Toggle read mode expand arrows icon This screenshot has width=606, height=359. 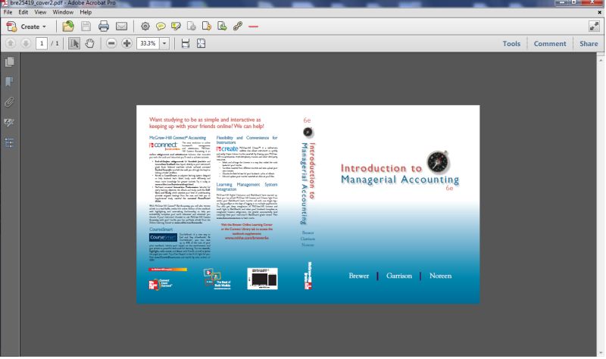[x=594, y=27]
